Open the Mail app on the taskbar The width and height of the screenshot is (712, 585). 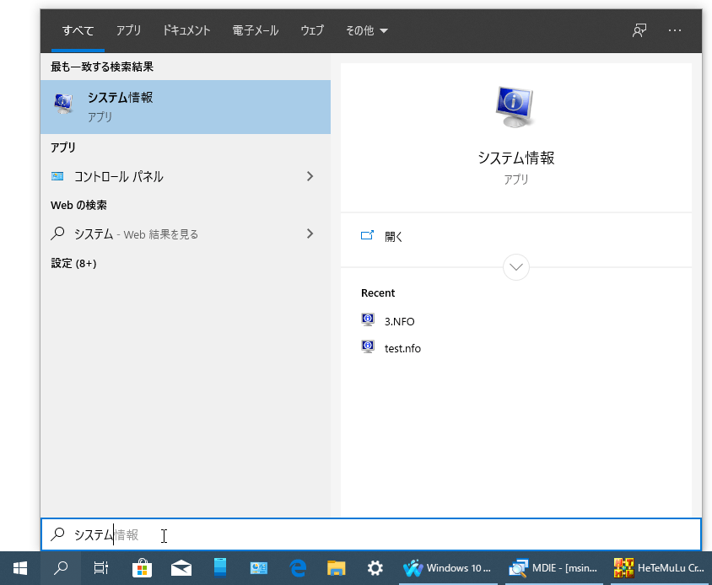tap(181, 568)
